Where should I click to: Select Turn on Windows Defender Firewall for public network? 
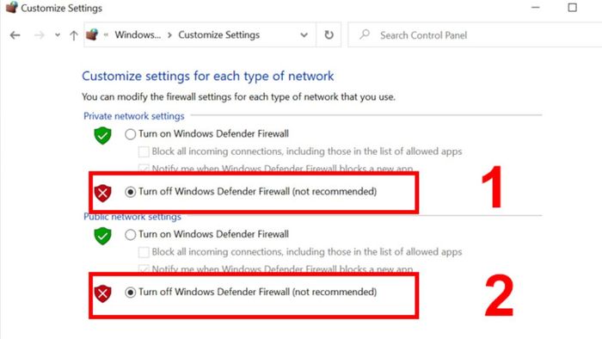tap(130, 235)
